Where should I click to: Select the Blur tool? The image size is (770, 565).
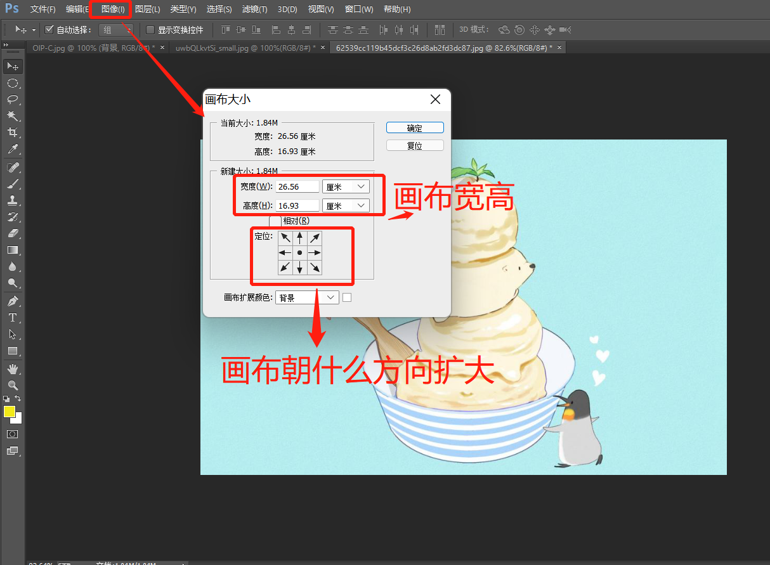pyautogui.click(x=13, y=266)
